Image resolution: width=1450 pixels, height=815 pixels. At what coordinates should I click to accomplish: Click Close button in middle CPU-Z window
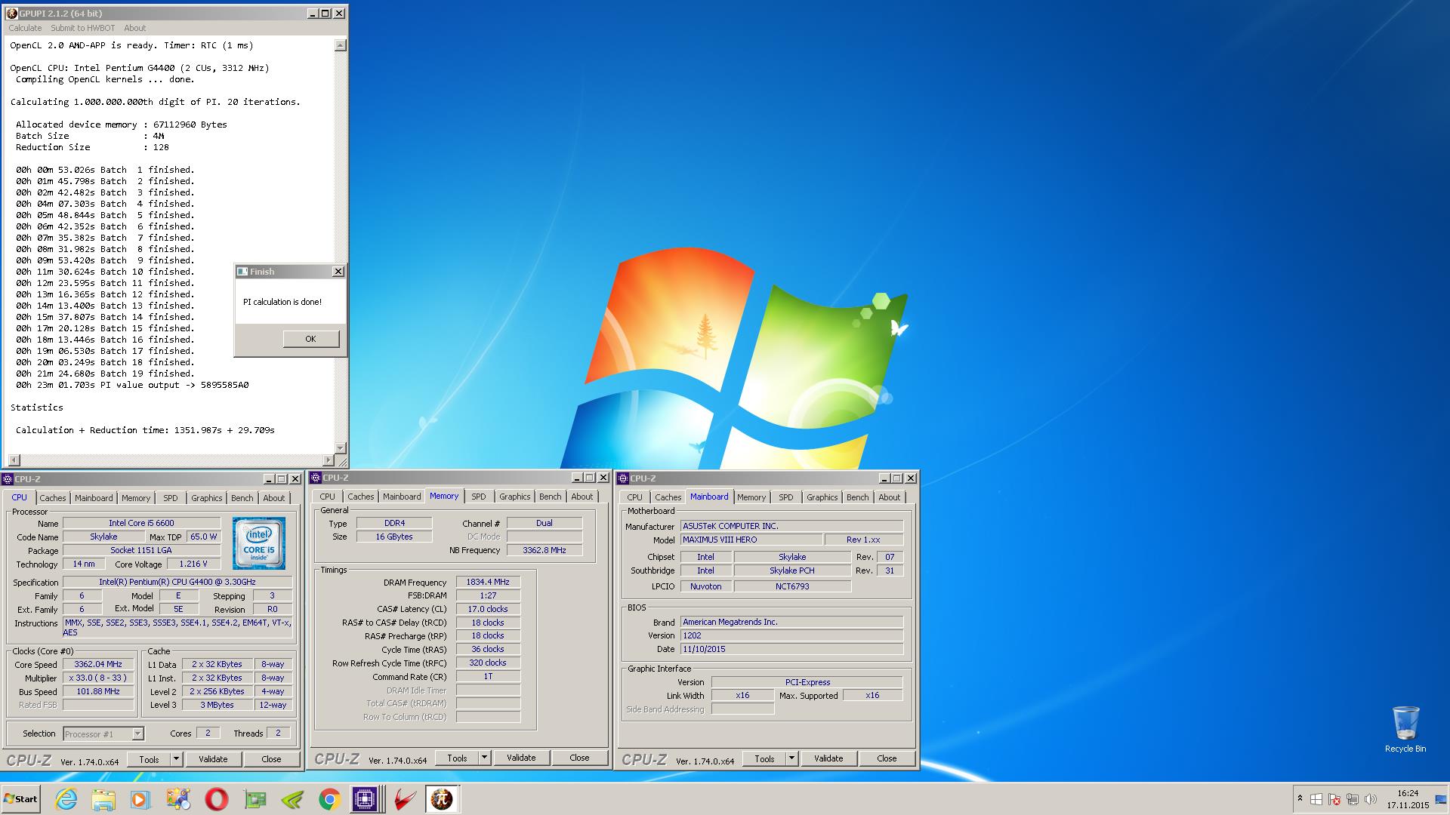tap(579, 758)
